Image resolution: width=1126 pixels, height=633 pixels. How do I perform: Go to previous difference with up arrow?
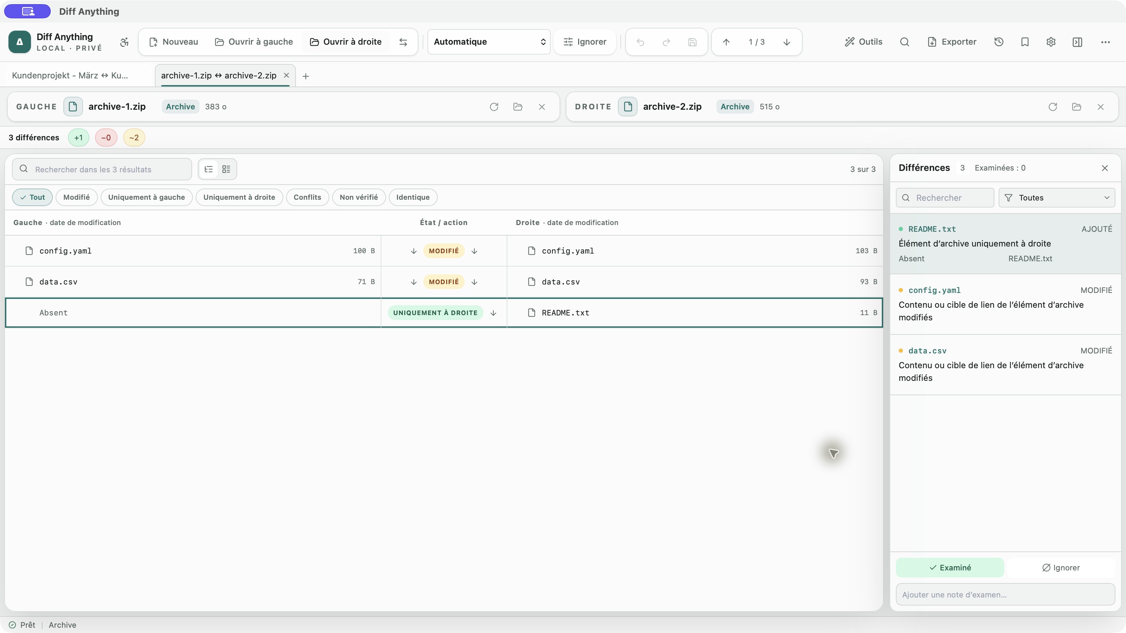coord(726,42)
